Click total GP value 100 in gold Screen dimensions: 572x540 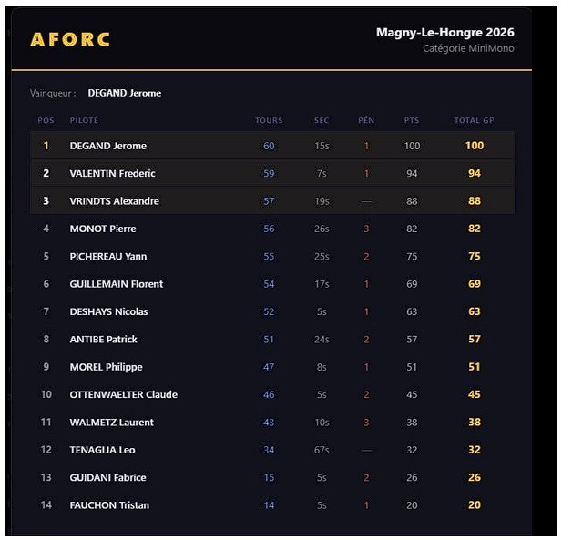point(475,146)
